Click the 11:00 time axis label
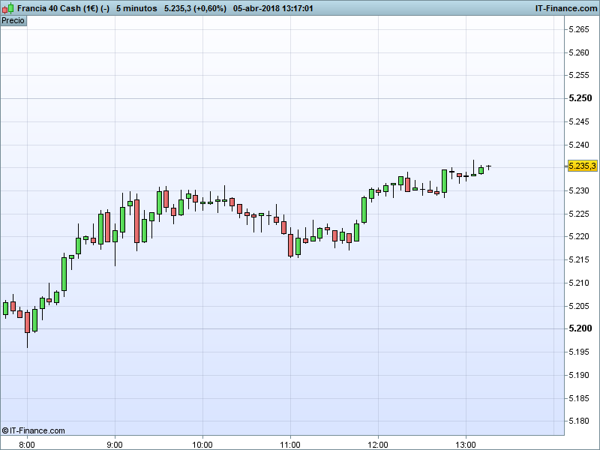This screenshot has width=600, height=450. click(x=290, y=445)
